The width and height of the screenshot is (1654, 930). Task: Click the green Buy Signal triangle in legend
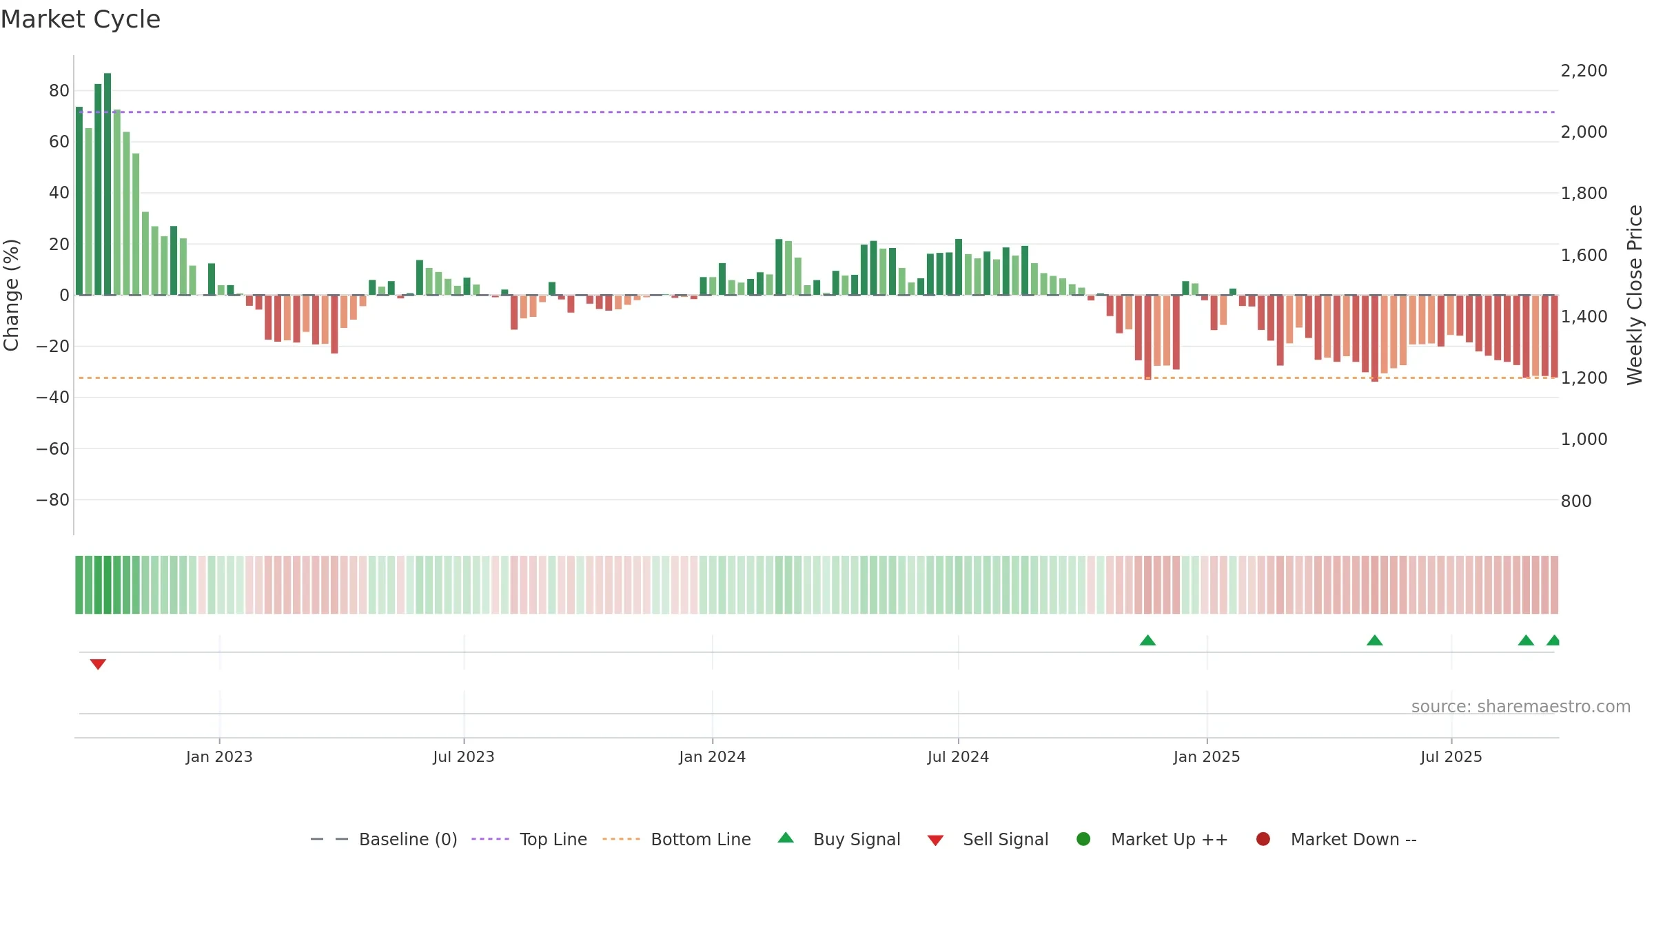coord(786,838)
